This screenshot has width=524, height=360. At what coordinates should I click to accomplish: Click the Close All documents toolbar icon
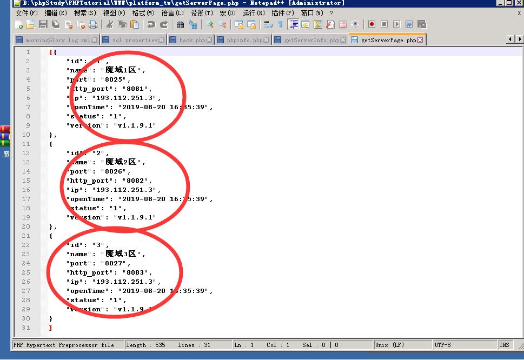point(81,24)
